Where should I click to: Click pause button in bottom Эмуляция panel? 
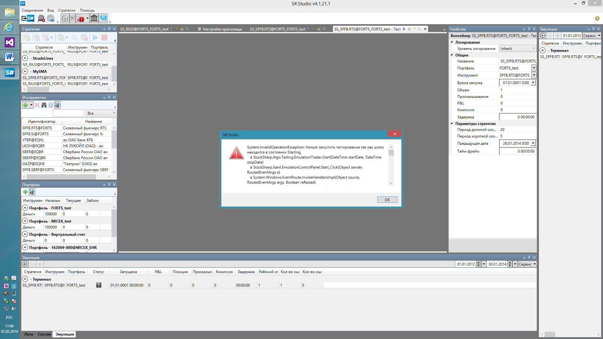coord(32,264)
